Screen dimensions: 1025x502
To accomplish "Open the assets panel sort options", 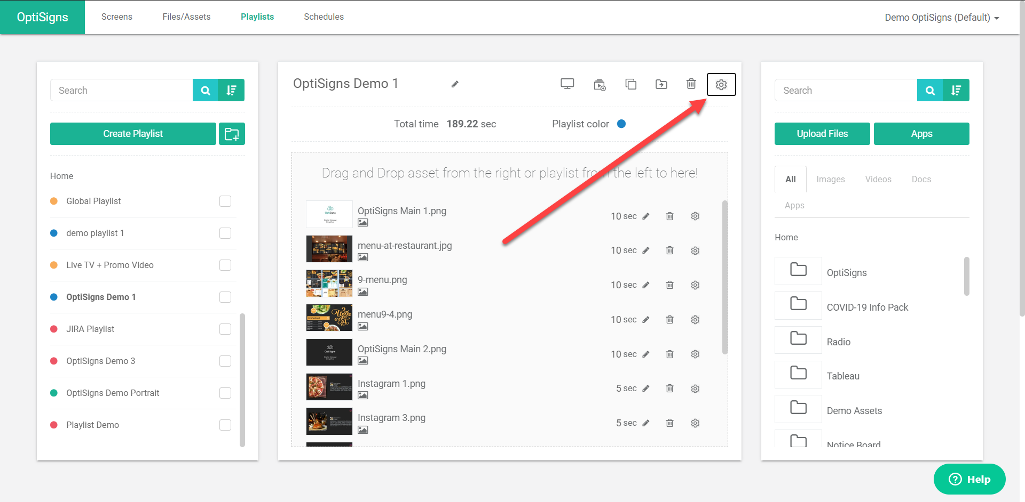I will 956,91.
